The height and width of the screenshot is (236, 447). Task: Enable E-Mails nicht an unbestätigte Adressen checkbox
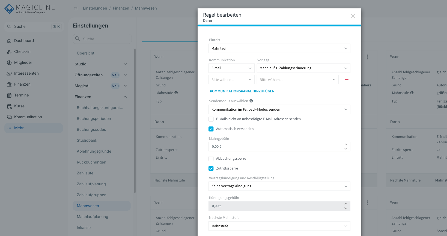click(211, 119)
